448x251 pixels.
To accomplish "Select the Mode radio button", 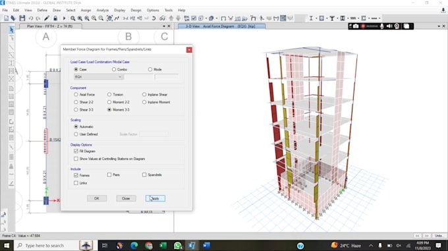I will (150, 69).
